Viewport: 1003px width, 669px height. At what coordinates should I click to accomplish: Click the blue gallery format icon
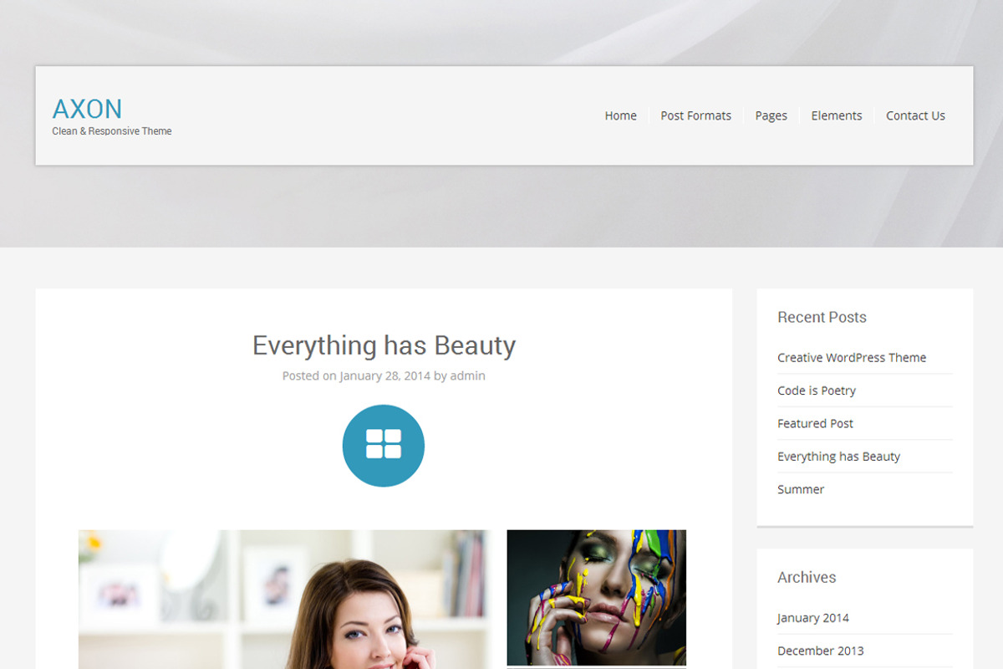(x=383, y=445)
